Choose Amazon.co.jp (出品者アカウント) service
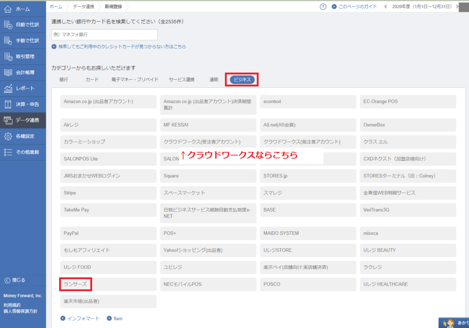Screen dimensions: 469x328 pyautogui.click(x=108, y=102)
